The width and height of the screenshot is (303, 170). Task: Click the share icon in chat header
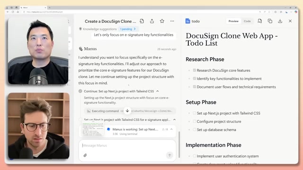[x=152, y=21]
